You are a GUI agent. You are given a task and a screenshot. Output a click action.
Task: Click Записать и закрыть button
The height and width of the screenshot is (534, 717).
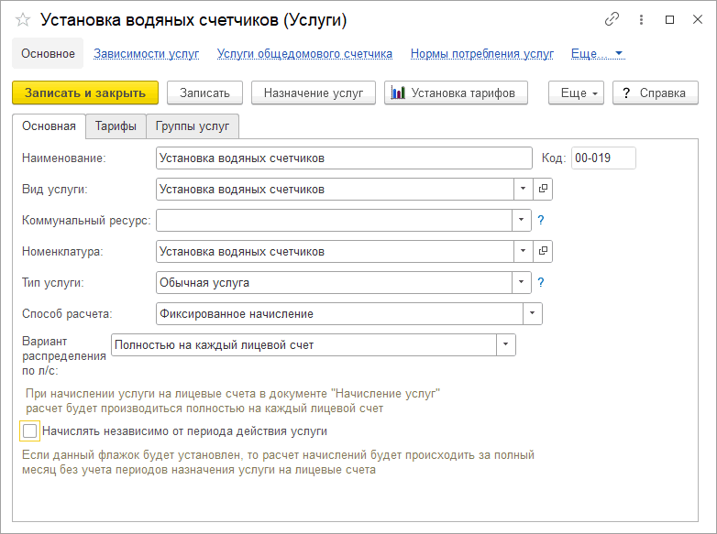point(85,93)
